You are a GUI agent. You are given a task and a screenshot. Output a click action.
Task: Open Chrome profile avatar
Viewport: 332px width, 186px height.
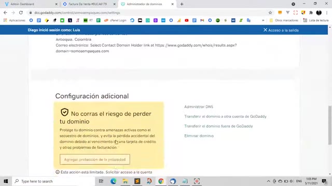319,12
